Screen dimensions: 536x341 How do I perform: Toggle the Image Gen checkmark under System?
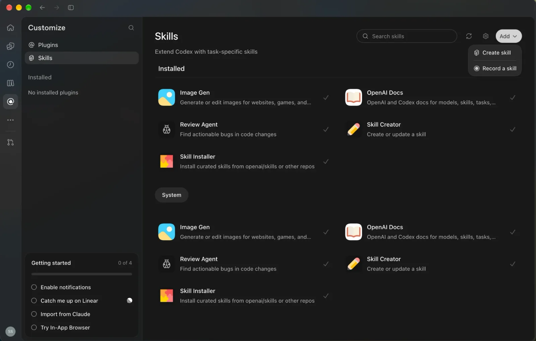(x=326, y=232)
